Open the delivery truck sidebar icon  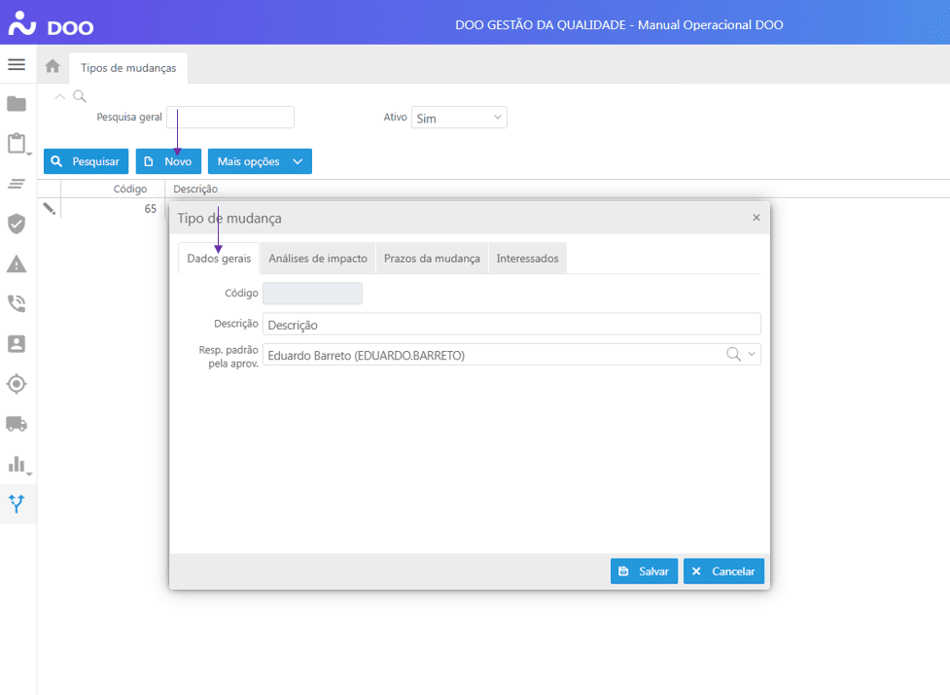tap(17, 424)
